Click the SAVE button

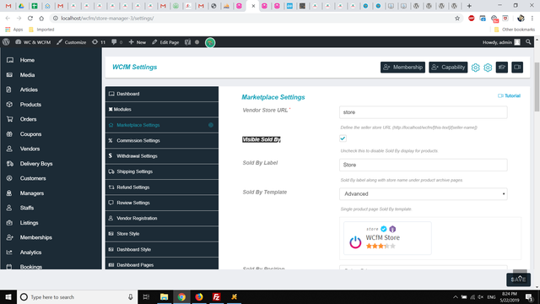518,280
